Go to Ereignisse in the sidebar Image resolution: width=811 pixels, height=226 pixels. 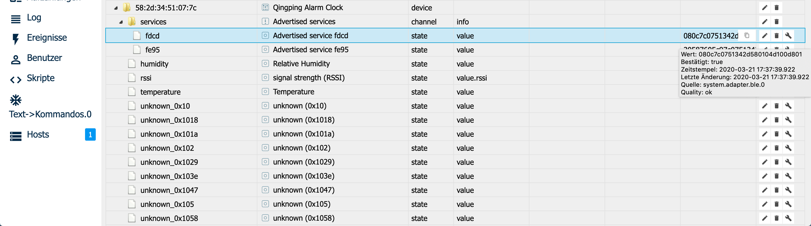coord(46,38)
